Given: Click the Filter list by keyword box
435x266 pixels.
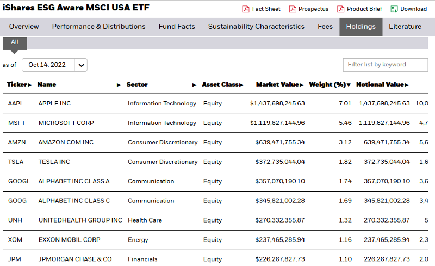Looking at the screenshot, I should [x=385, y=65].
